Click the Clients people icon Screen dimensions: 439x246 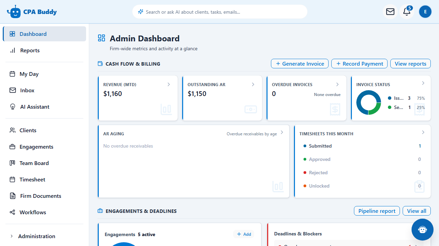coord(13,130)
